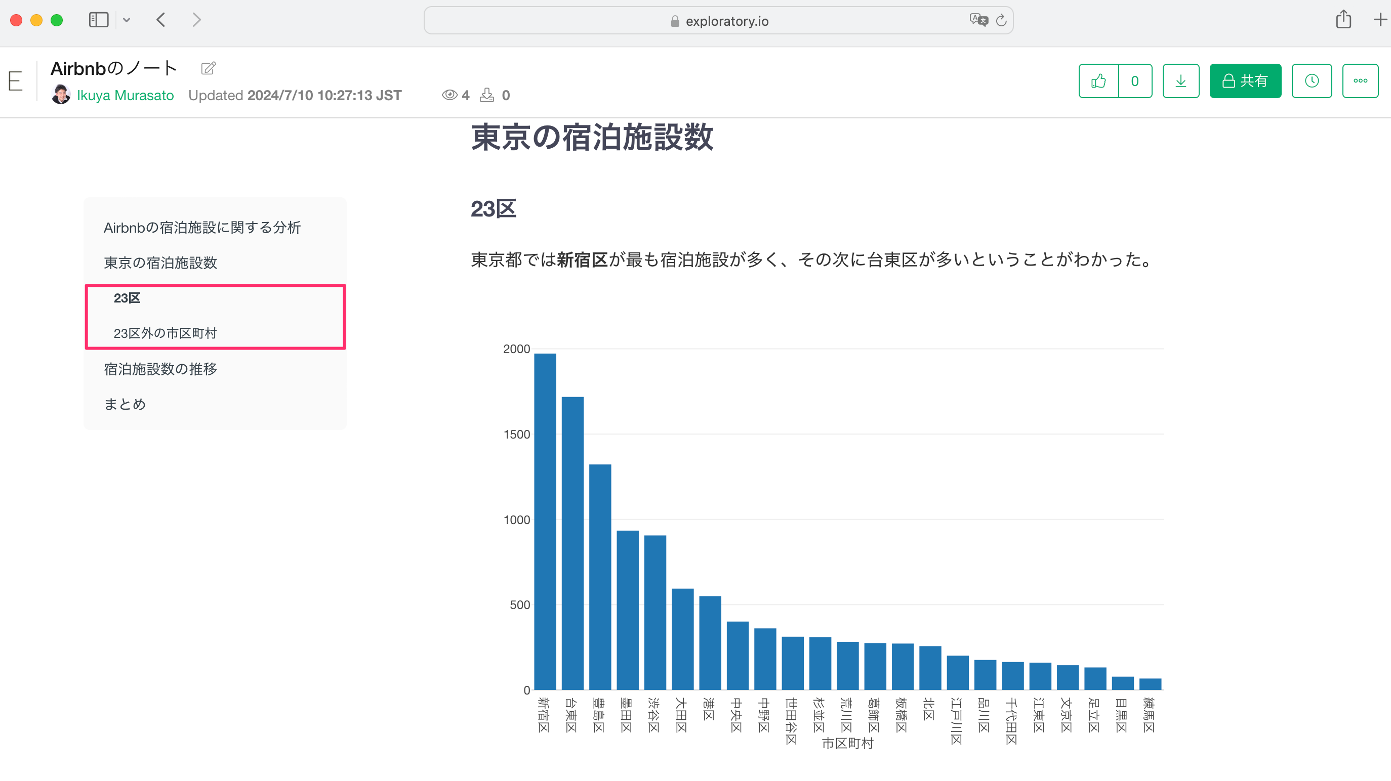Image resolution: width=1391 pixels, height=781 pixels.
Task: Click the 市区町村 axis title
Action: [848, 743]
